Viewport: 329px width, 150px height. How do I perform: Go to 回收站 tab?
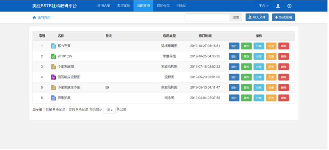click(x=181, y=6)
